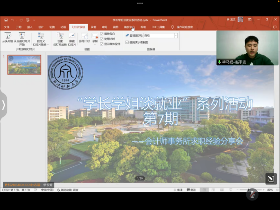Toggle the 播放旁白 checkbox

point(102,34)
